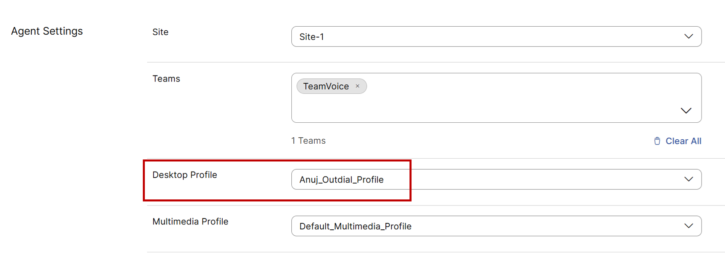725x262 pixels.
Task: Click the Teams field label
Action: pos(166,79)
